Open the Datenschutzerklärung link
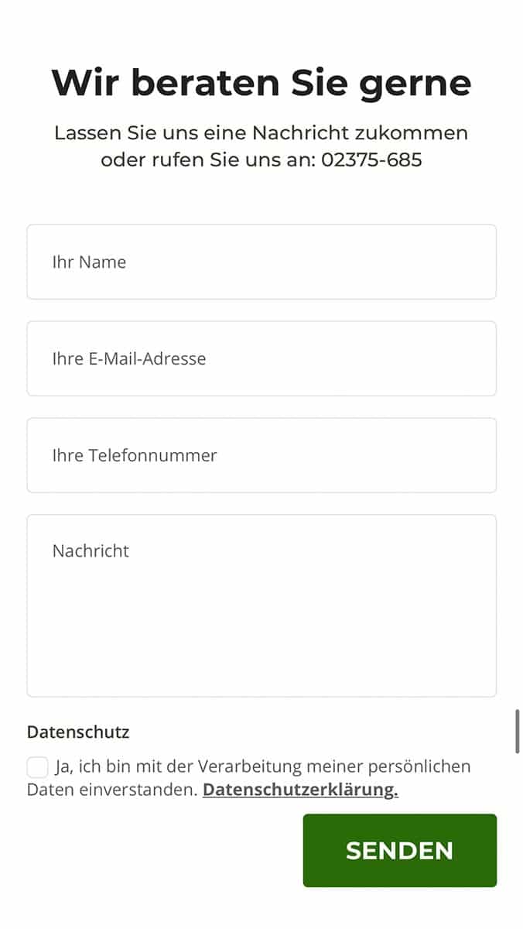 coord(300,790)
